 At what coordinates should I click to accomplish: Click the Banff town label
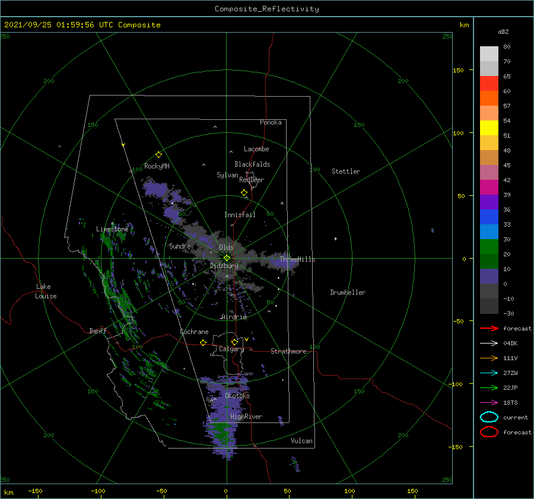point(98,330)
